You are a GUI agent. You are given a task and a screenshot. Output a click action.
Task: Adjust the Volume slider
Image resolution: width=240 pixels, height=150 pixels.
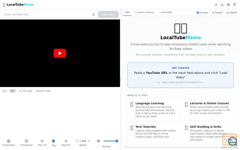(x=111, y=141)
